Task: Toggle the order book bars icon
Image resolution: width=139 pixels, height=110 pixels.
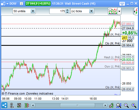Action: coord(27,105)
